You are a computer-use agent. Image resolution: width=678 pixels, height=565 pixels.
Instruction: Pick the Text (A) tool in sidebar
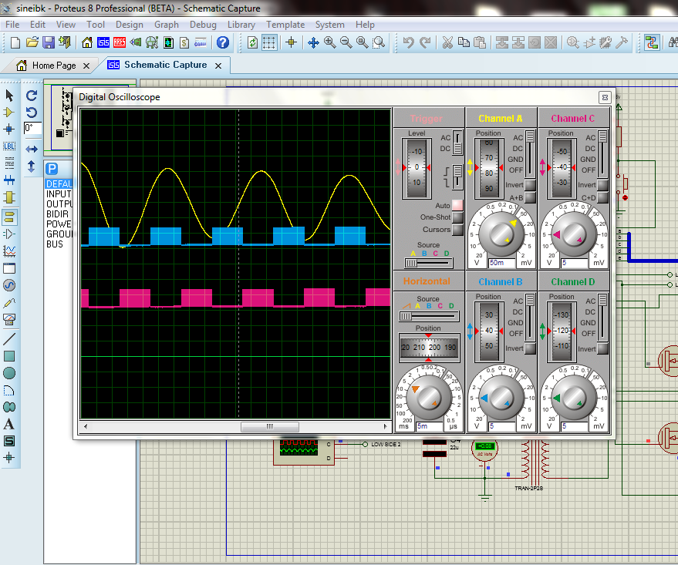coord(9,424)
